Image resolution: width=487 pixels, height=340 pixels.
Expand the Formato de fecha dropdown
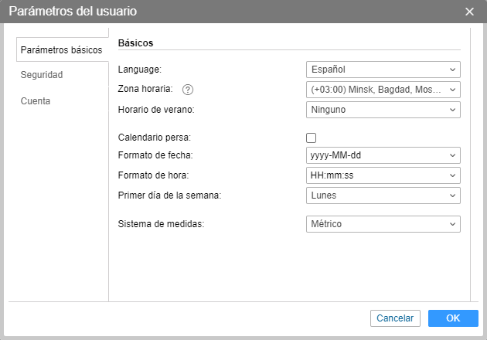pyautogui.click(x=383, y=155)
